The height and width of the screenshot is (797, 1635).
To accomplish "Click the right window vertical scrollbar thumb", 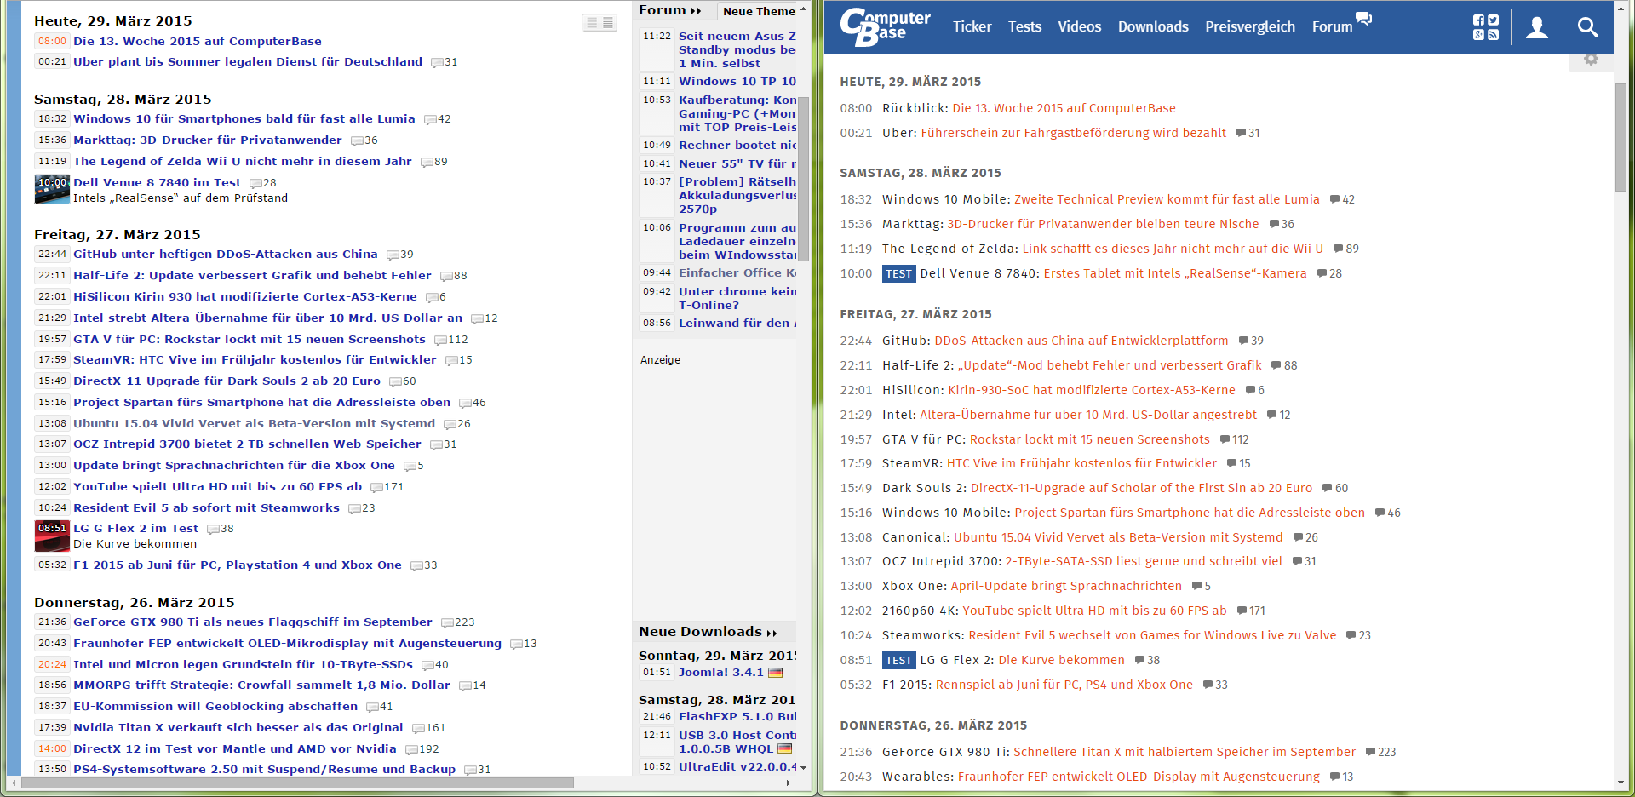I will [1621, 137].
